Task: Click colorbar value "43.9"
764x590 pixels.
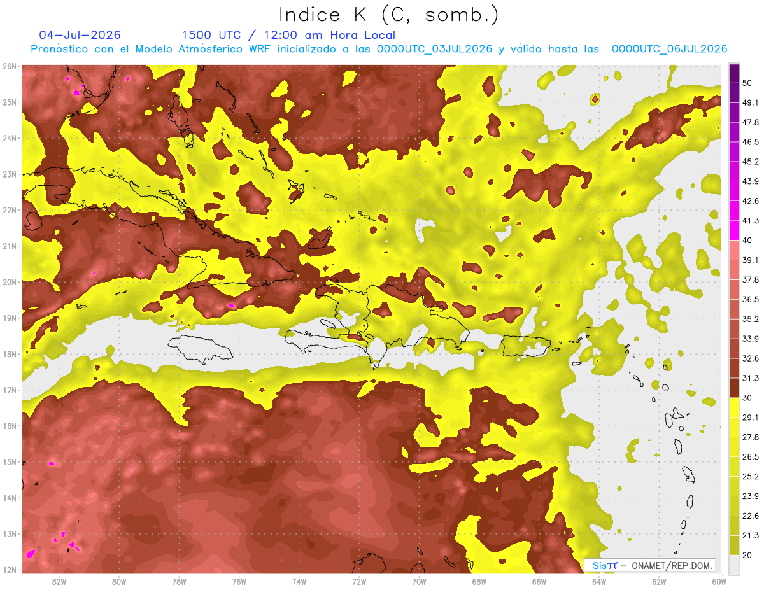Action: [x=751, y=181]
